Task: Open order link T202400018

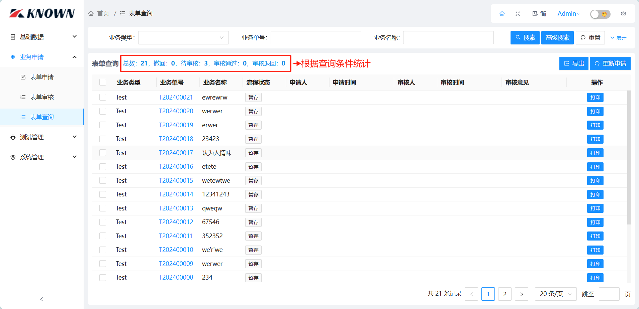Action: click(x=176, y=139)
